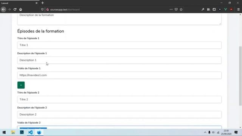
Task: Open the taskbar clock and date
Action: [x=226, y=133]
